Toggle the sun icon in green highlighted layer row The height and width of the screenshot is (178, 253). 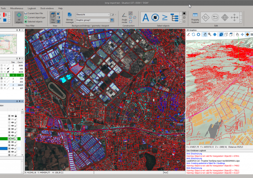coord(9,139)
